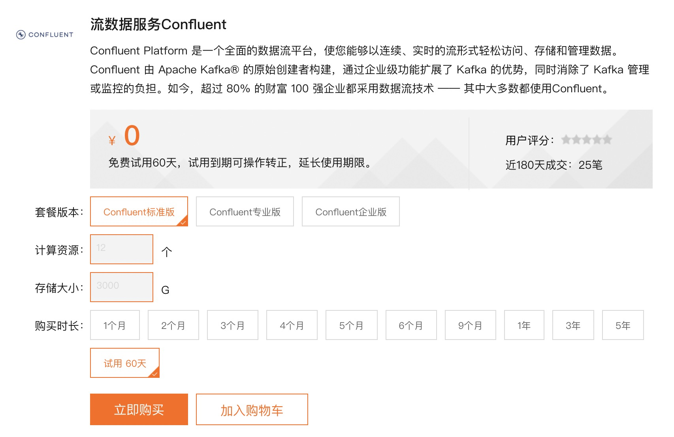Click the 近180天成交：25笔 text
This screenshot has height=437, width=674.
pos(554,165)
